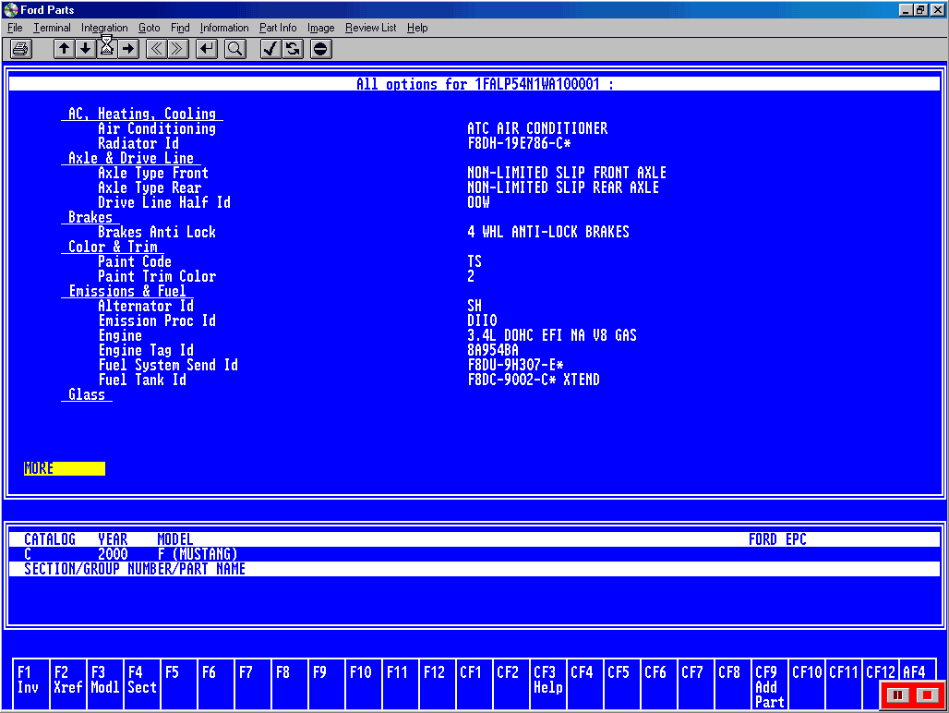This screenshot has height=713, width=949.
Task: Select the Glass heading
Action: [x=87, y=394]
